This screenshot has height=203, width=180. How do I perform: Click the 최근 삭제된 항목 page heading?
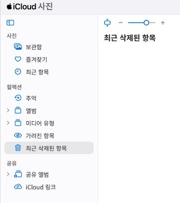tap(129, 37)
